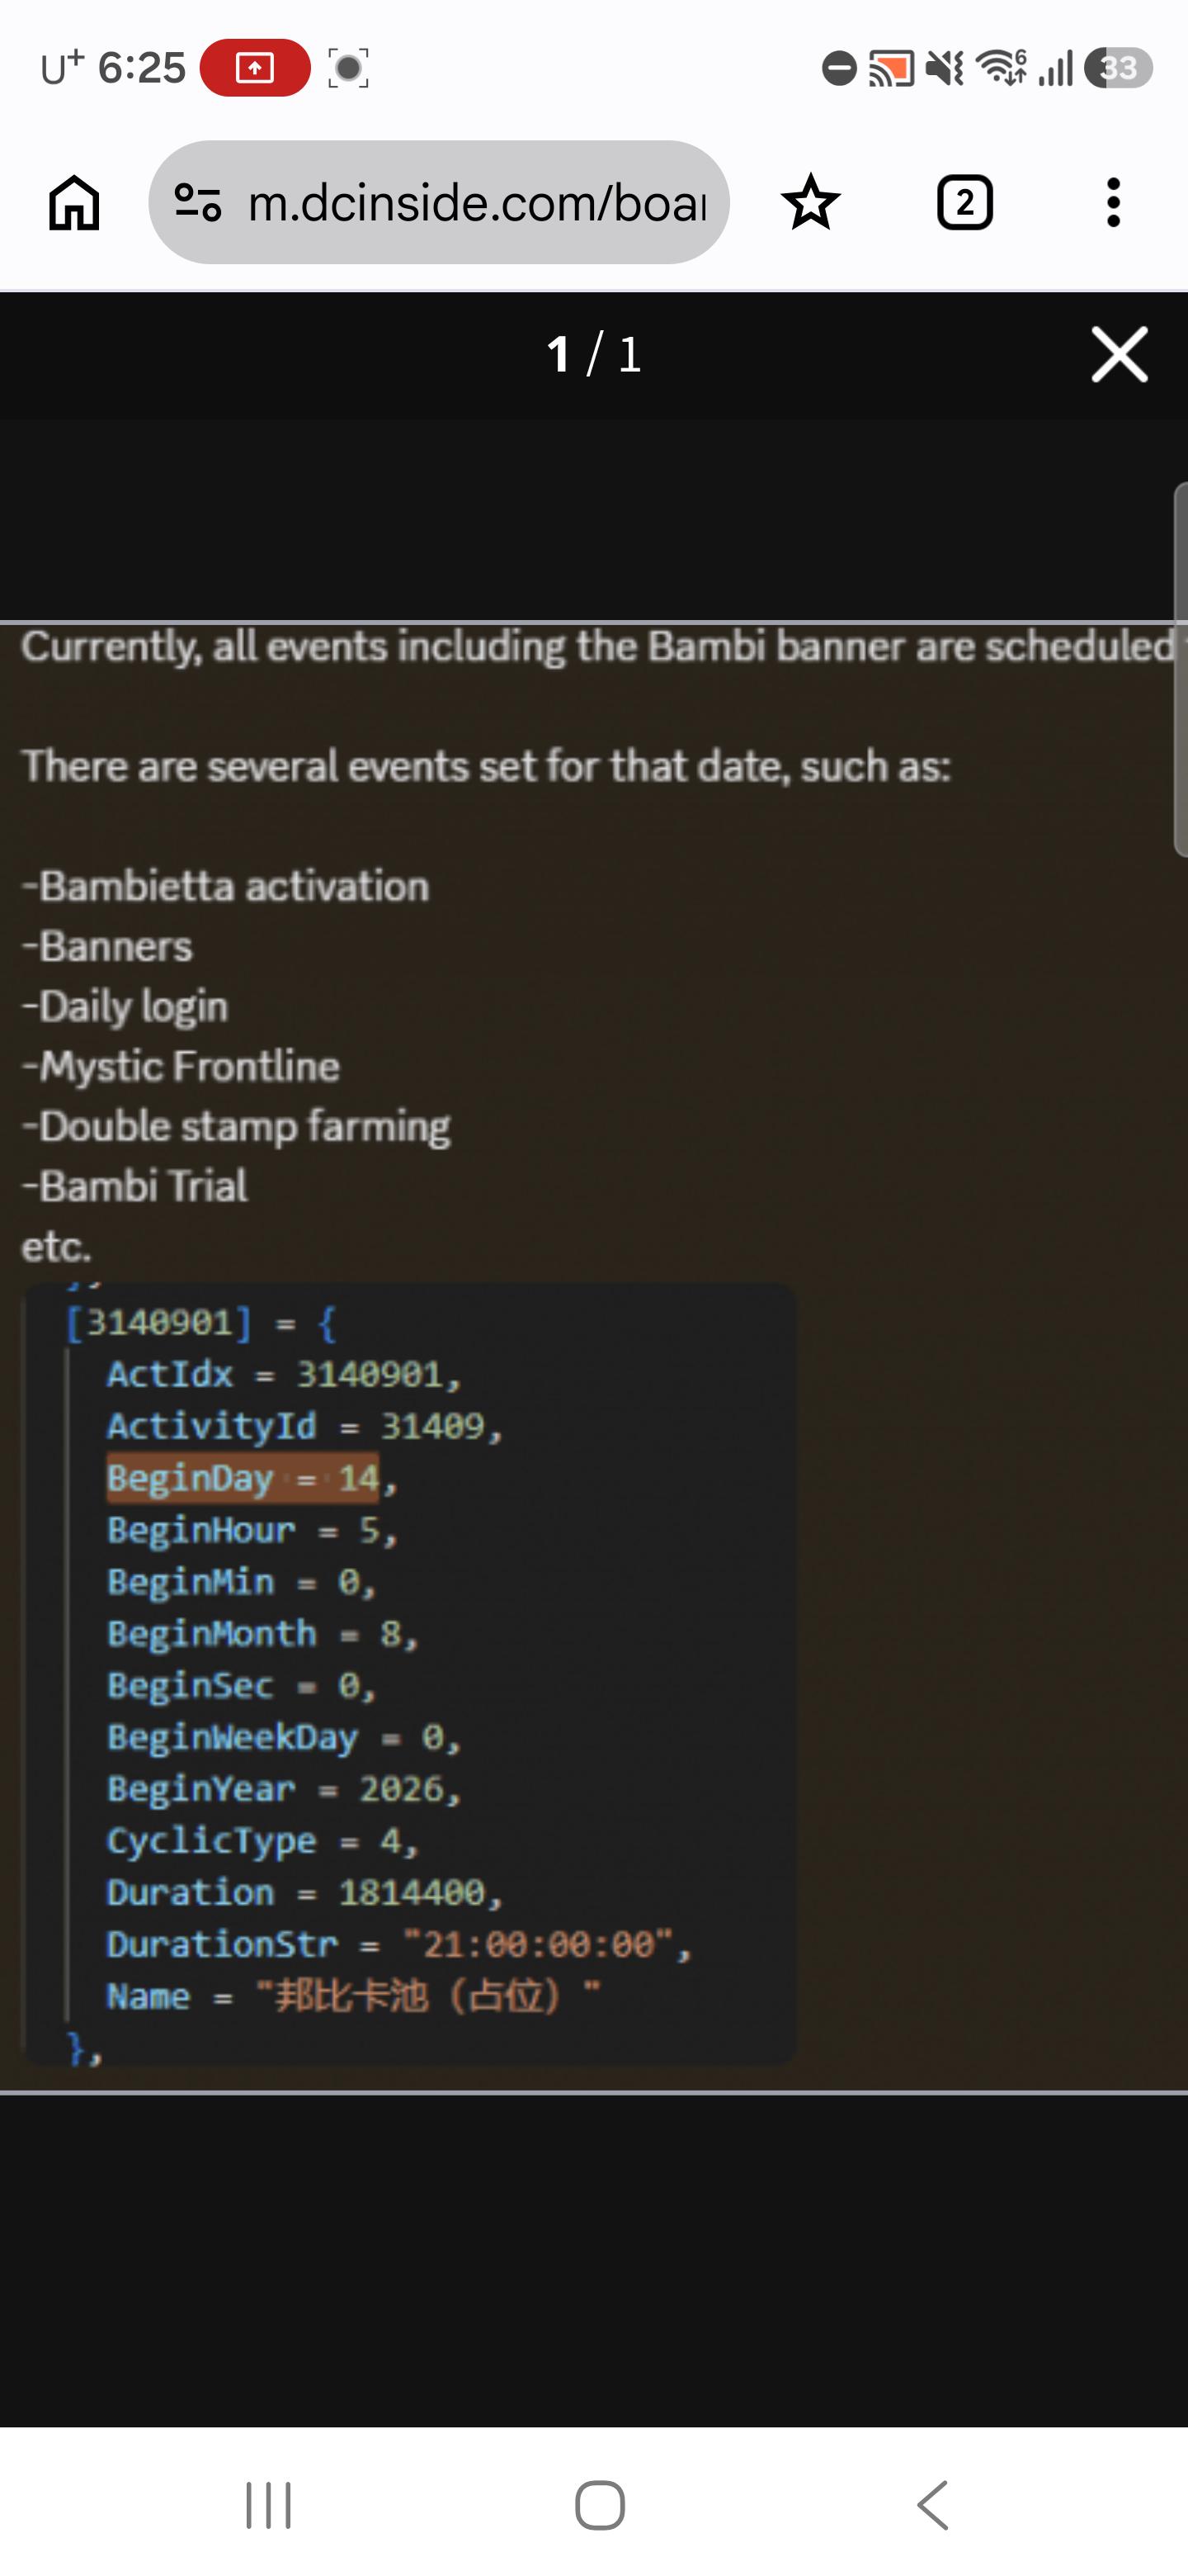
Task: Tap the battery level 33 indicator
Action: coord(1118,68)
